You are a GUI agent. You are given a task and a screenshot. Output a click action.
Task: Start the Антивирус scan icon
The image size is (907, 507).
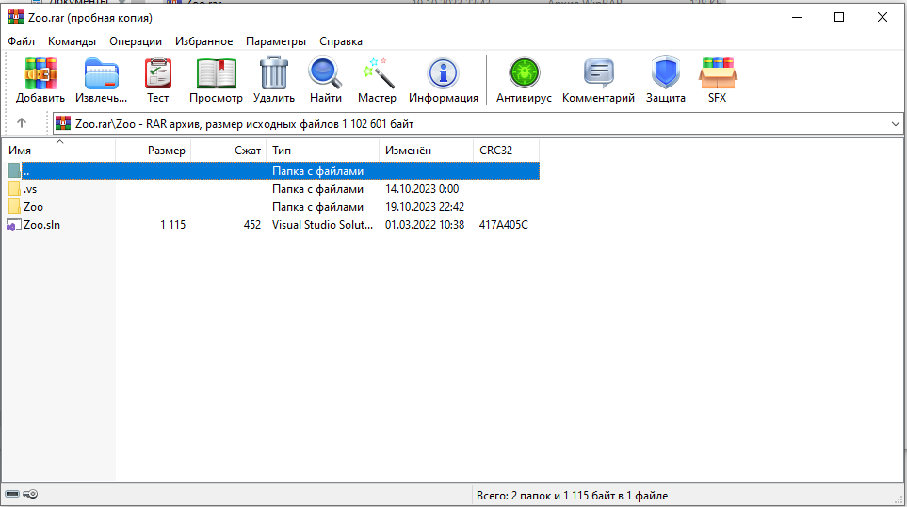(x=522, y=73)
